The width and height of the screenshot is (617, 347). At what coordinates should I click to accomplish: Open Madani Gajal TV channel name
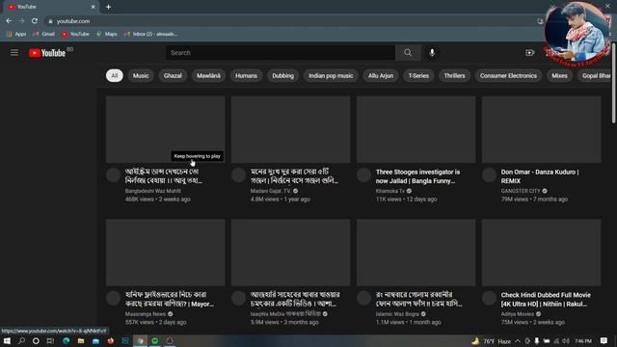tap(270, 191)
